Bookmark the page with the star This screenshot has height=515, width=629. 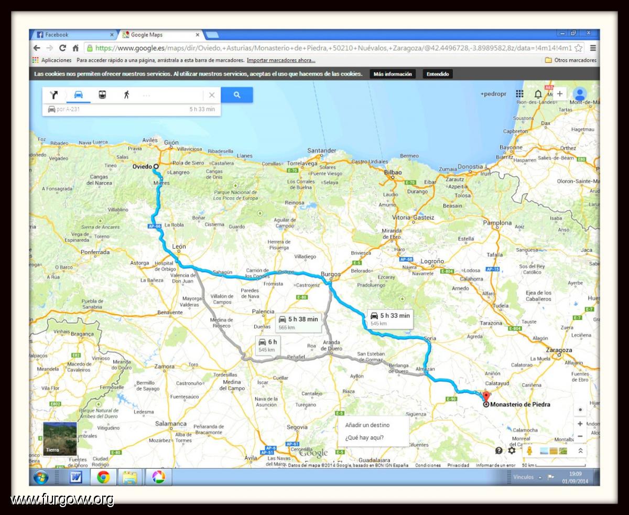[579, 48]
